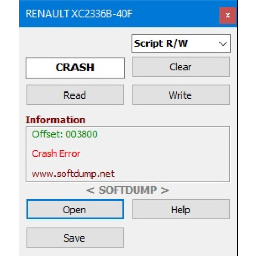Image resolution: width=257 pixels, height=257 pixels.
Task: Click the CRASH field
Action: [x=75, y=68]
